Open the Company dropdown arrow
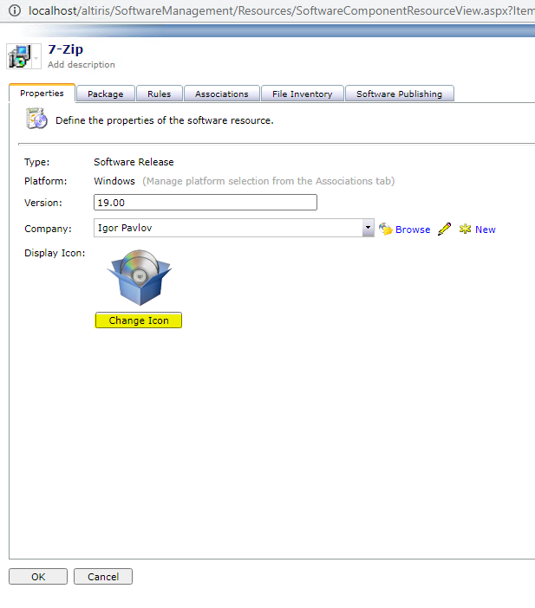 click(368, 228)
